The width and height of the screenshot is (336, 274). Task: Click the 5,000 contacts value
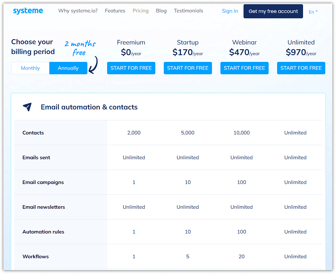pyautogui.click(x=188, y=132)
